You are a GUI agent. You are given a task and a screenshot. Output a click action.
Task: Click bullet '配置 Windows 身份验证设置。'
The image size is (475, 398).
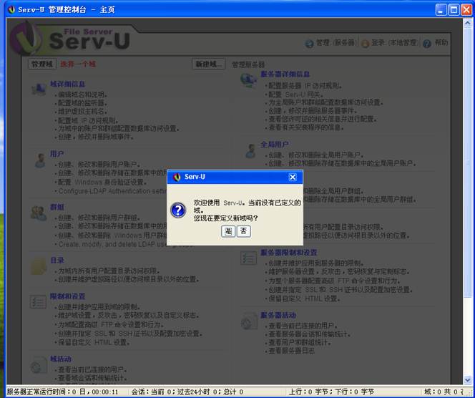click(103, 182)
